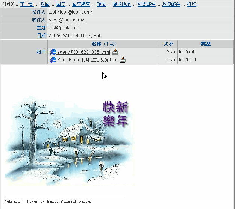Click 返回 to return to the mail list
The height and width of the screenshot is (209, 235).
pos(45,4)
